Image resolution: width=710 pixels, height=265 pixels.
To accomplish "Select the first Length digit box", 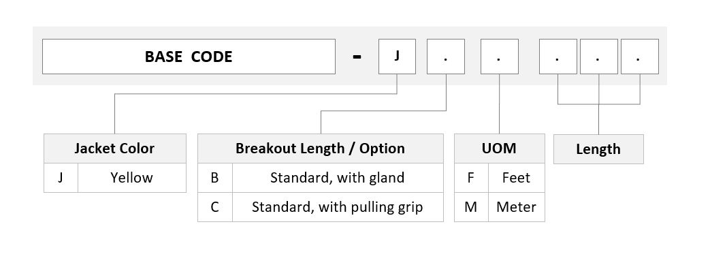I will pyautogui.click(x=558, y=57).
